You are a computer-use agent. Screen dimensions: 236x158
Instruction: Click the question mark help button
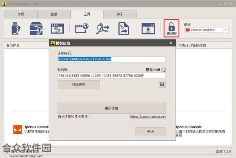tap(162, 84)
